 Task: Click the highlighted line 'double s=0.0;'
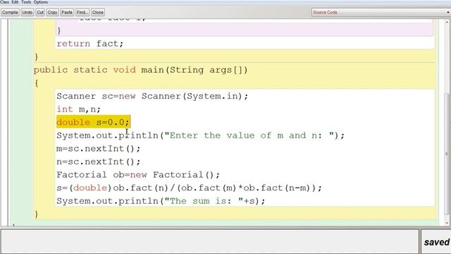93,122
